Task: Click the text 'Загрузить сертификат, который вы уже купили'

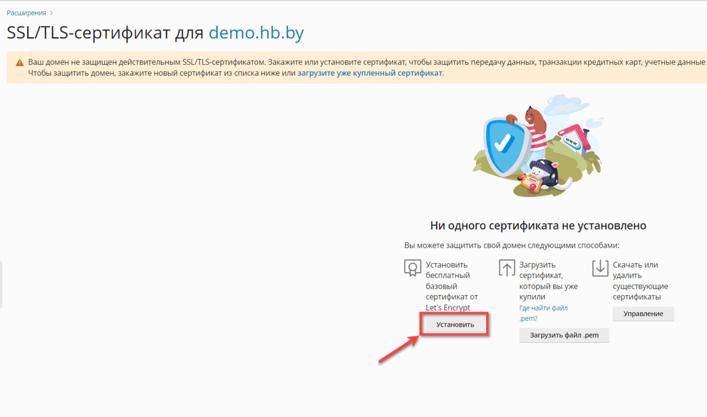Action: point(549,281)
